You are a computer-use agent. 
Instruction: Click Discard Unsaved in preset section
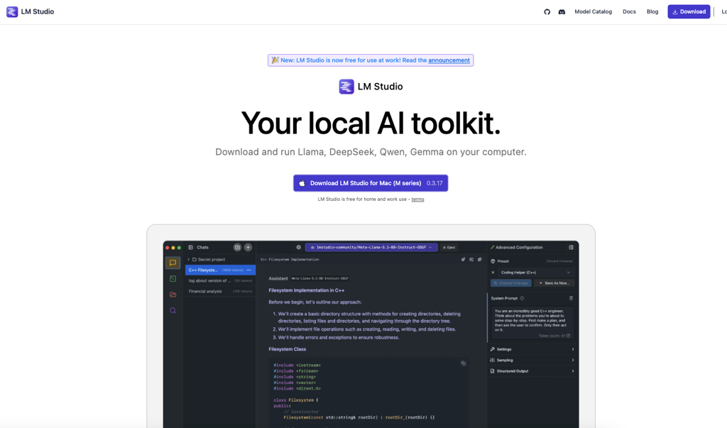coord(559,261)
